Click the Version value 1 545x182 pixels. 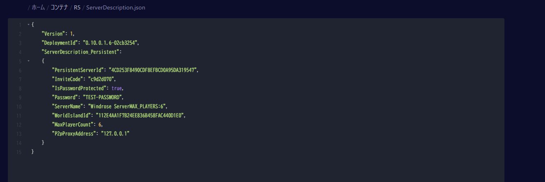tap(71, 34)
